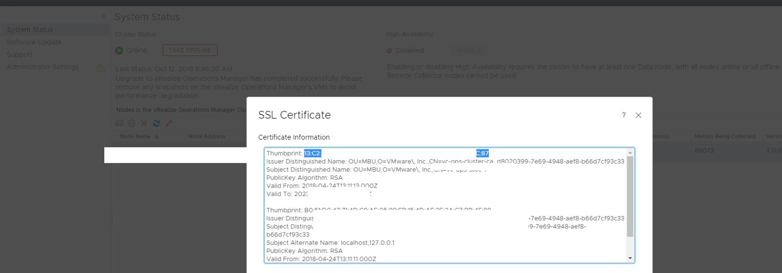Click the red Disabled status icon

(x=389, y=51)
